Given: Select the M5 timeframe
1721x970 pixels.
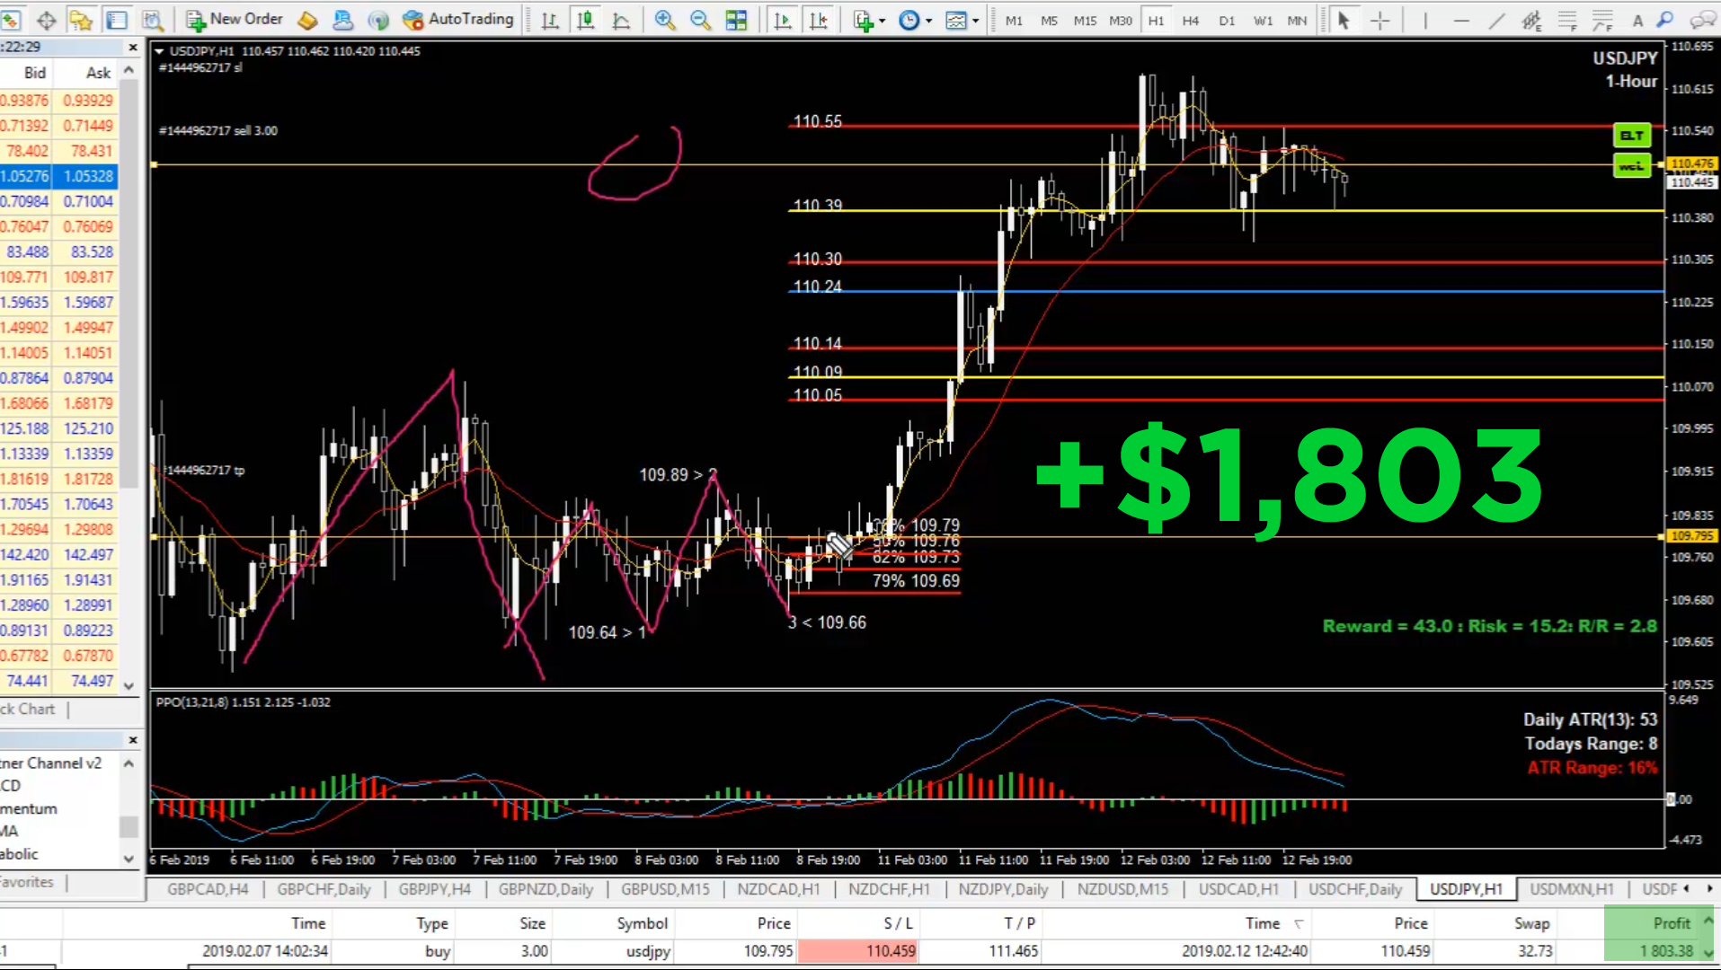Looking at the screenshot, I should (1049, 20).
